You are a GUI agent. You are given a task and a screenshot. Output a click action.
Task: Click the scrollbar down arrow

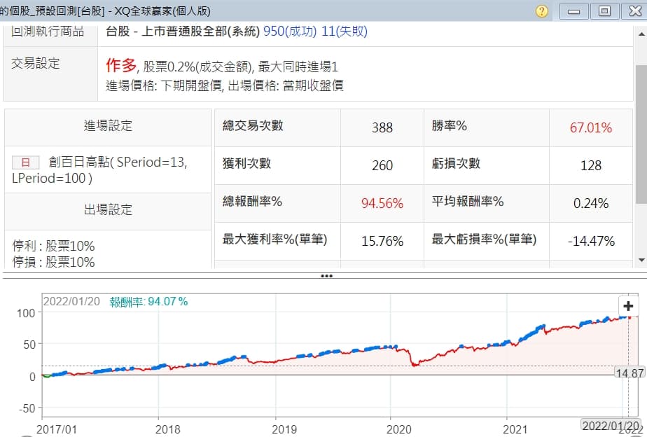(x=641, y=260)
